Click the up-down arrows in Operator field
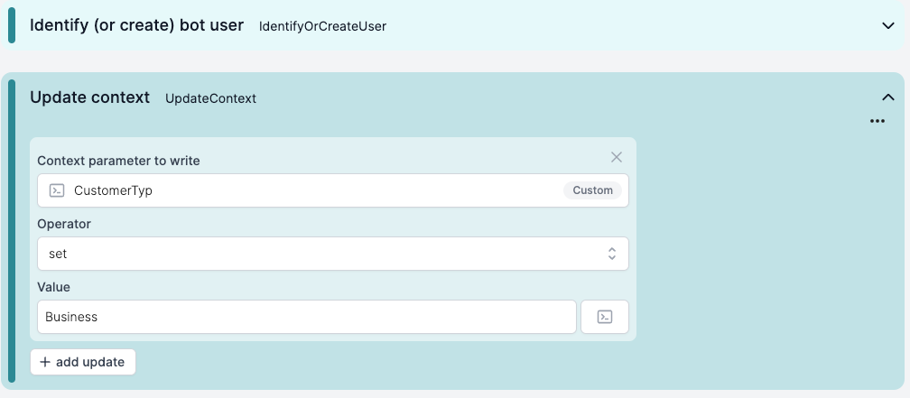The height and width of the screenshot is (398, 910). pyautogui.click(x=612, y=254)
